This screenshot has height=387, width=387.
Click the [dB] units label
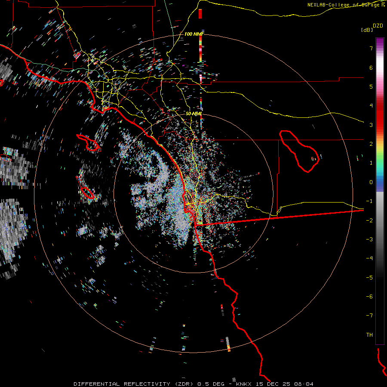point(367,30)
